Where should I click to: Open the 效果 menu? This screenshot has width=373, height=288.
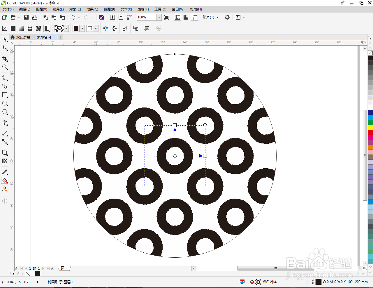[92, 9]
